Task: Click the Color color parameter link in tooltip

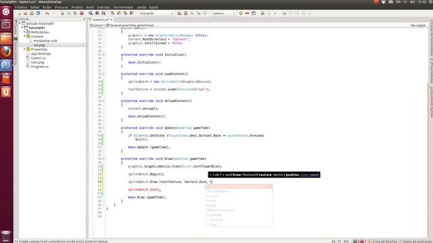Action: pyautogui.click(x=310, y=175)
